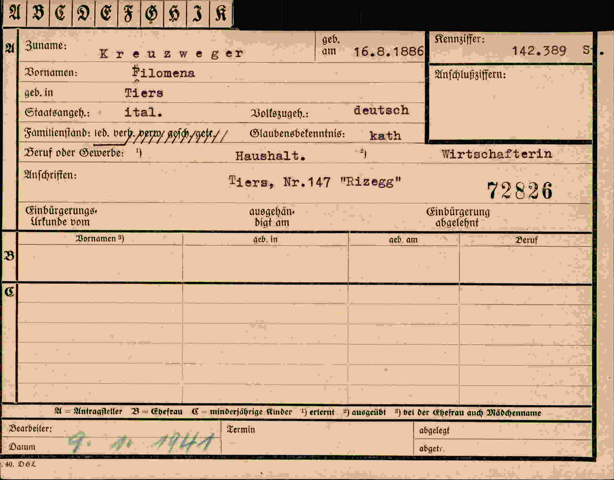The height and width of the screenshot is (480, 614).
Task: Click address Tiers, Nr.147 "Rizegg"
Action: click(315, 182)
